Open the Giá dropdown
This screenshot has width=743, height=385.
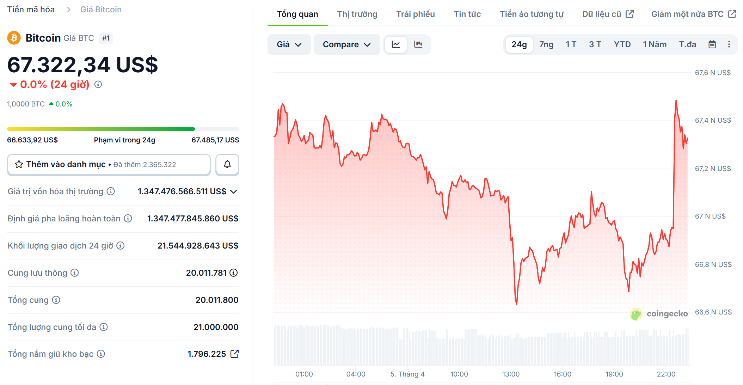coord(289,44)
